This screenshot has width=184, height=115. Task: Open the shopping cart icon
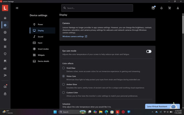point(170,8)
